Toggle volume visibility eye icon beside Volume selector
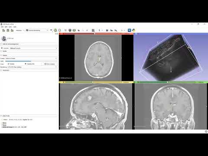This screenshot has height=156, width=208. 2,48
